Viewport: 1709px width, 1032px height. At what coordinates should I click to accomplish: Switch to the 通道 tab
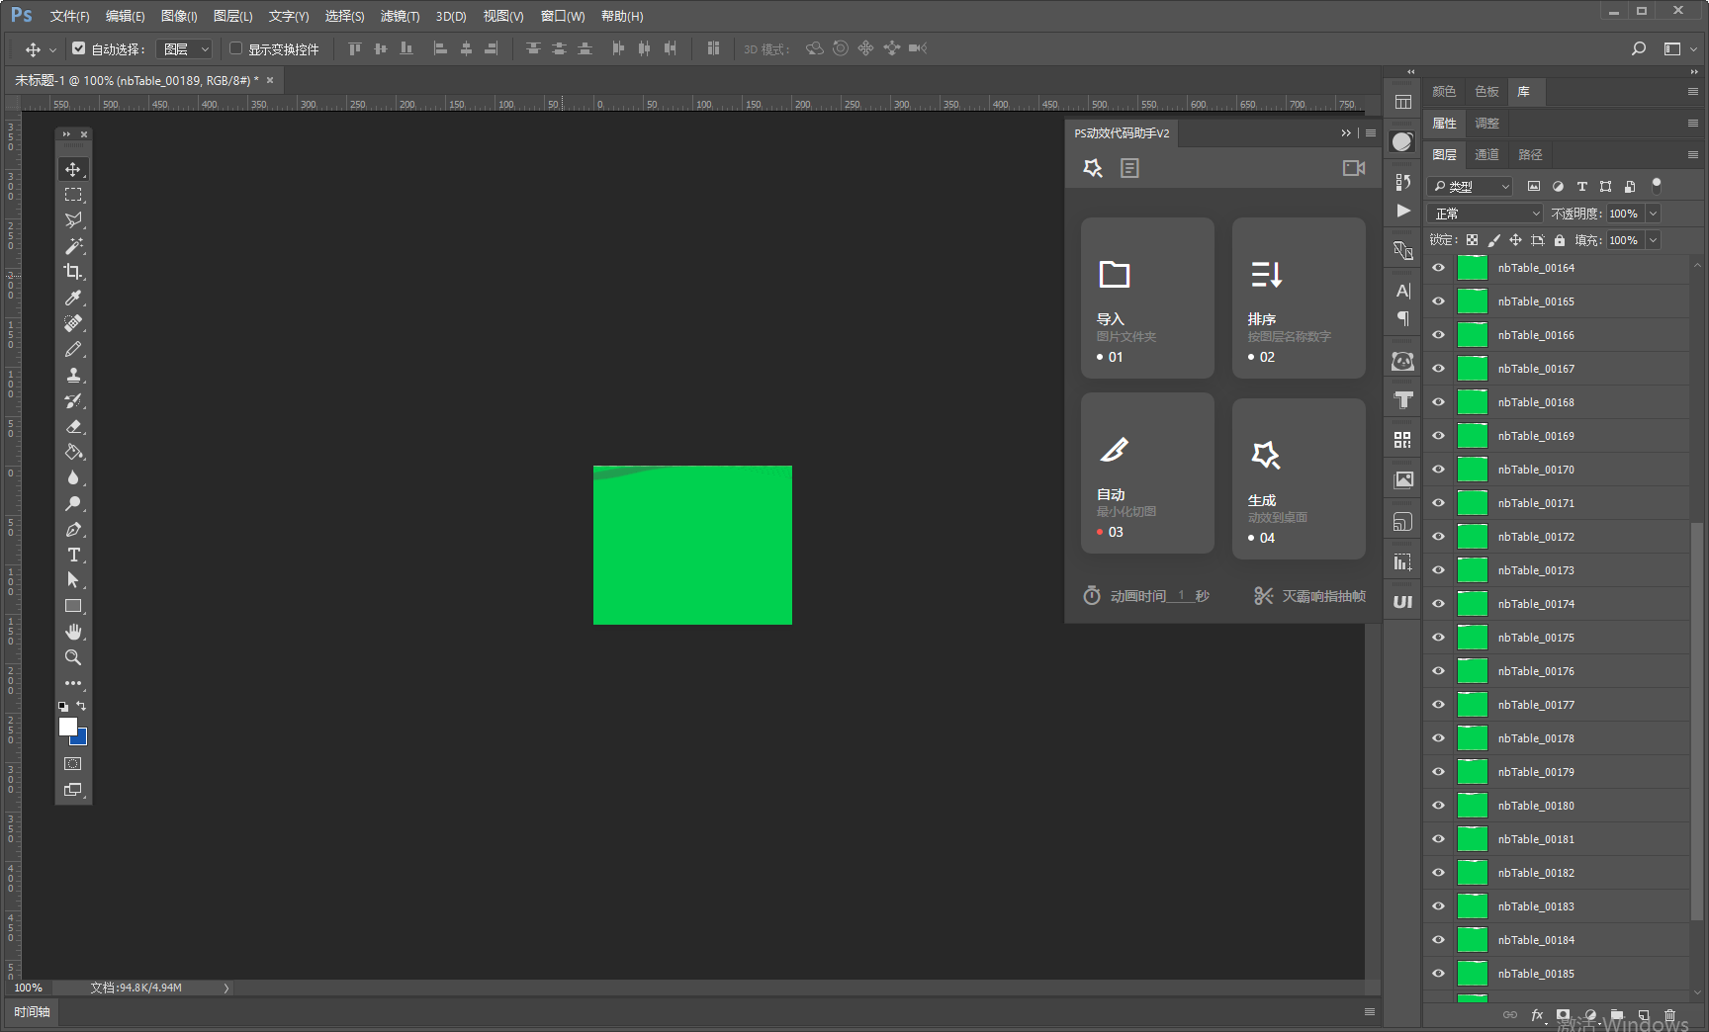1486,154
